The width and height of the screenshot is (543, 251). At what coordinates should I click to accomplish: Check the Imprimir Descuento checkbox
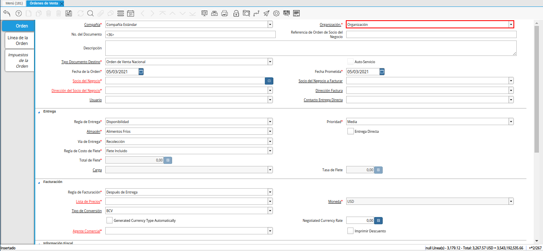351,231
